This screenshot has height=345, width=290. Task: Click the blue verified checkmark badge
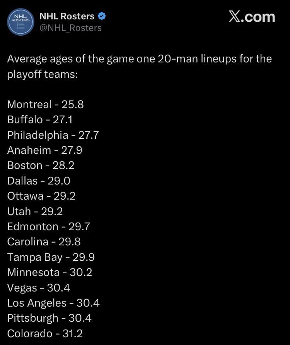tap(102, 16)
